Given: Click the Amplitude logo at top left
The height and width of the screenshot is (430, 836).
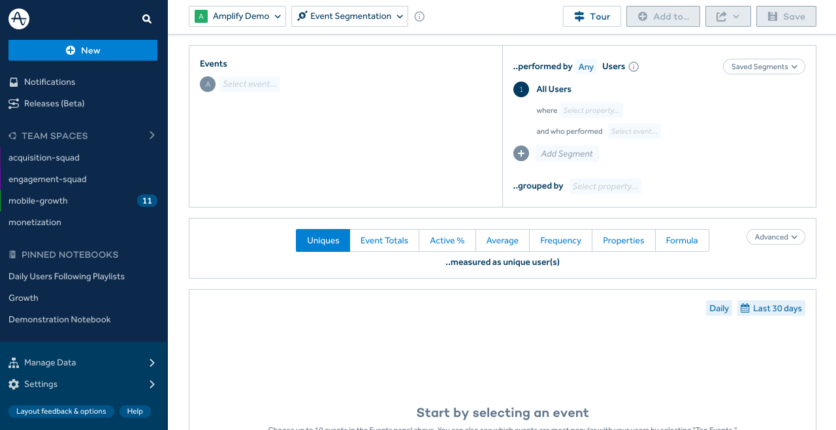Looking at the screenshot, I should pos(18,18).
